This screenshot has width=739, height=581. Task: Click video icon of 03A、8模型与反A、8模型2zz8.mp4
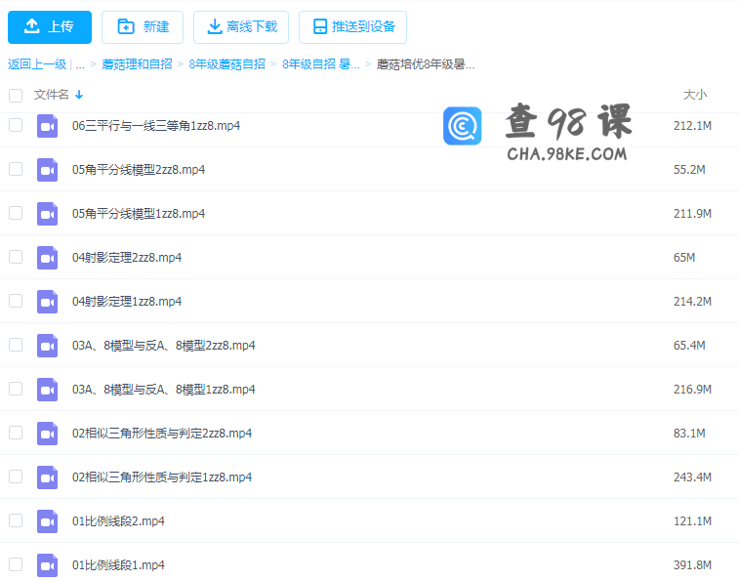click(47, 346)
